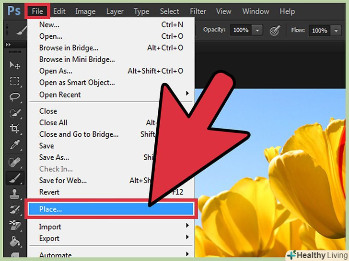Choose Place... menu entry
The width and height of the screenshot is (349, 261).
pos(111,209)
